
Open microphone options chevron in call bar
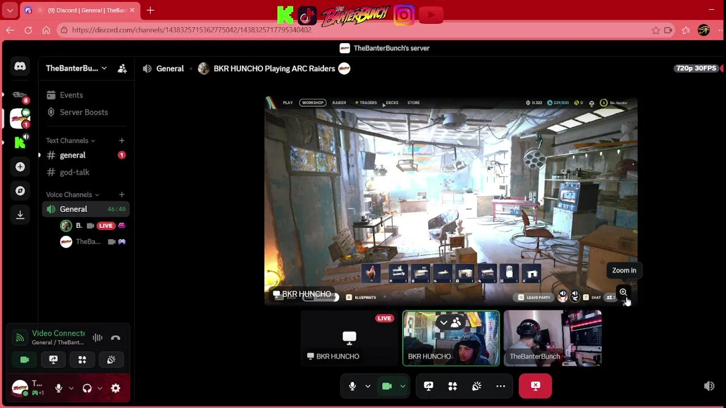point(368,386)
